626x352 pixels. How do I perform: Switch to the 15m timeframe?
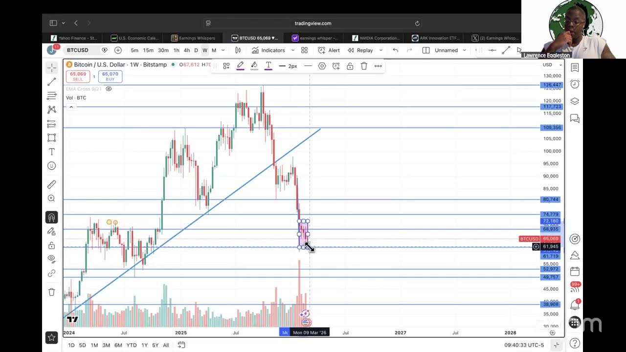pyautogui.click(x=148, y=50)
